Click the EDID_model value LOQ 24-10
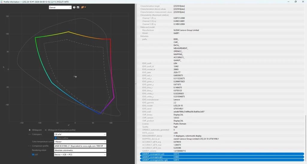 tap(178, 106)
